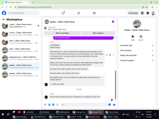The height and width of the screenshot is (119, 159).
Task: Send a thumbs up like
Action: pos(114,105)
